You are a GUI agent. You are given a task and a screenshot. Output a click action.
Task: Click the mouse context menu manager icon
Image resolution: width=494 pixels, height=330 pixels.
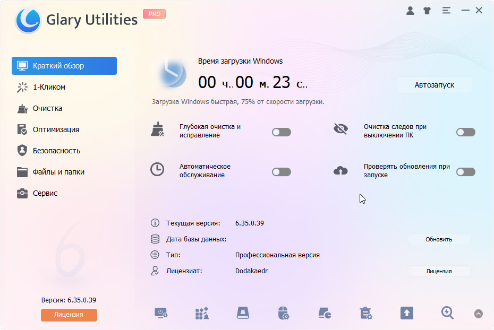point(284,313)
